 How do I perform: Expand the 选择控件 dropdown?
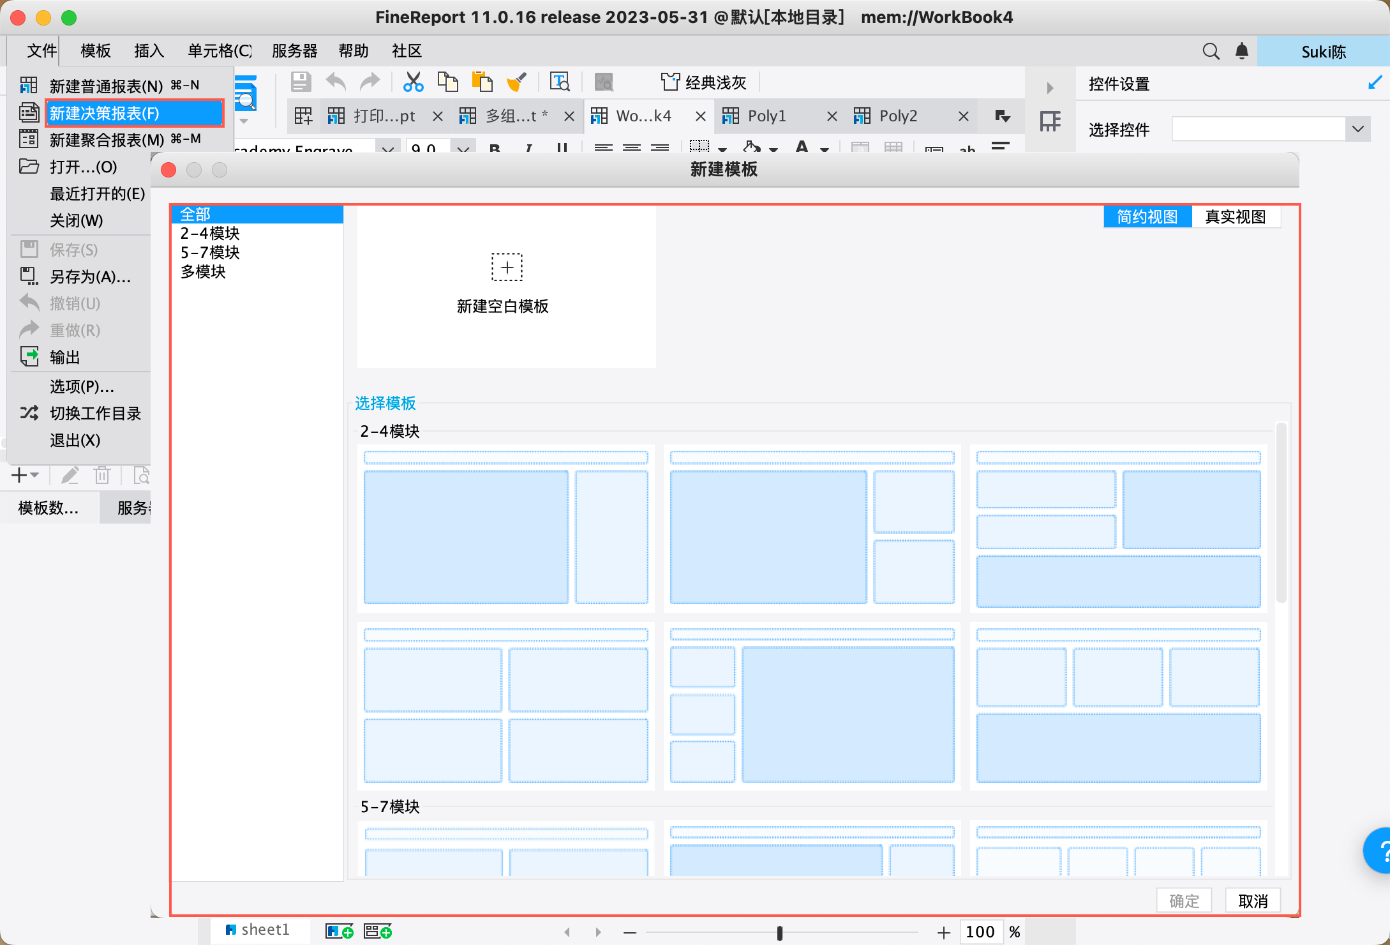coord(1357,129)
